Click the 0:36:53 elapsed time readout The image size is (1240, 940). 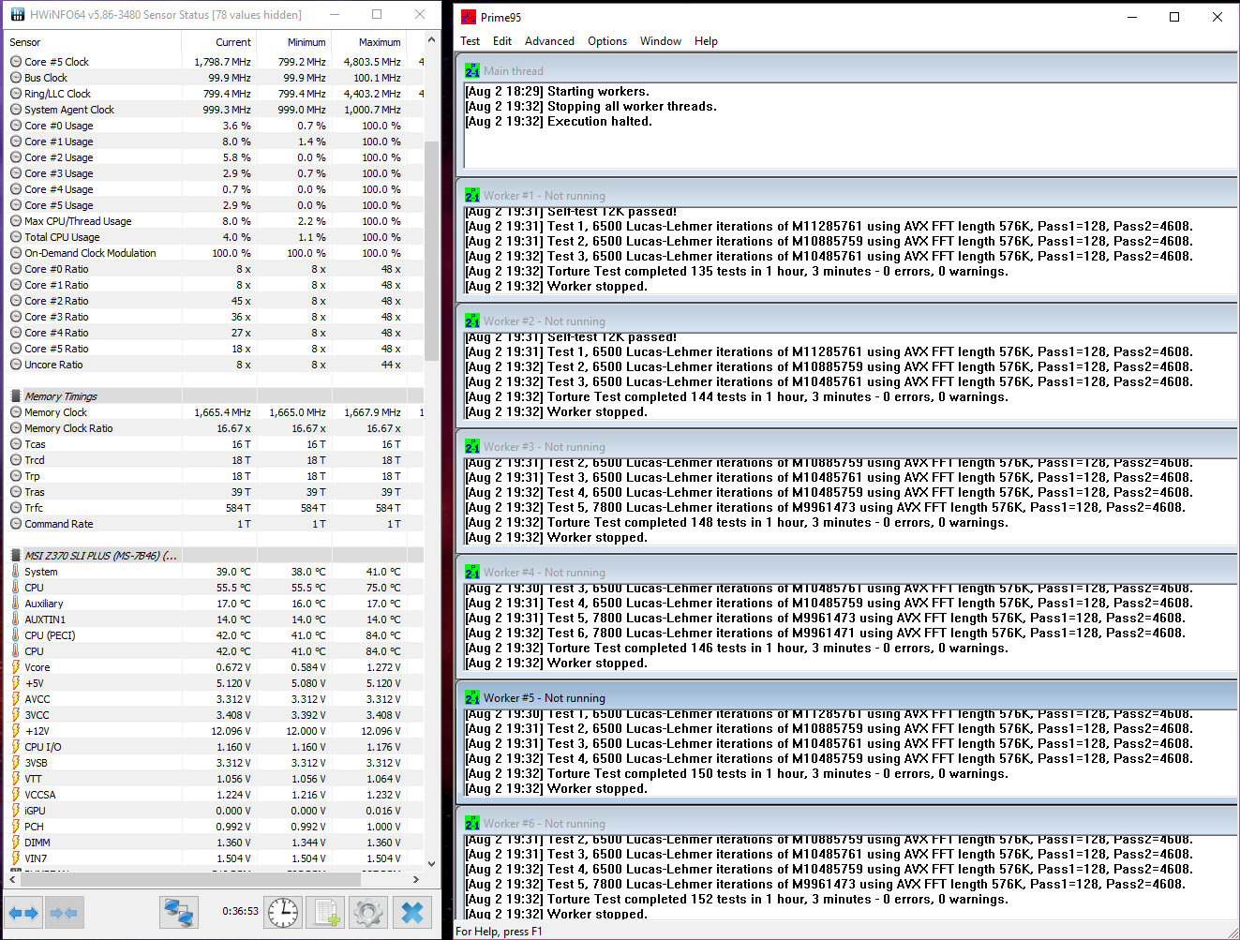point(240,911)
